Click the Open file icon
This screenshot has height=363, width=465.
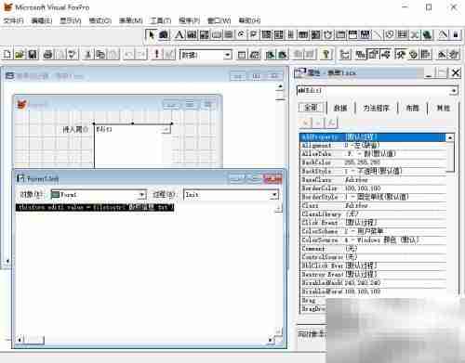pyautogui.click(x=20, y=55)
